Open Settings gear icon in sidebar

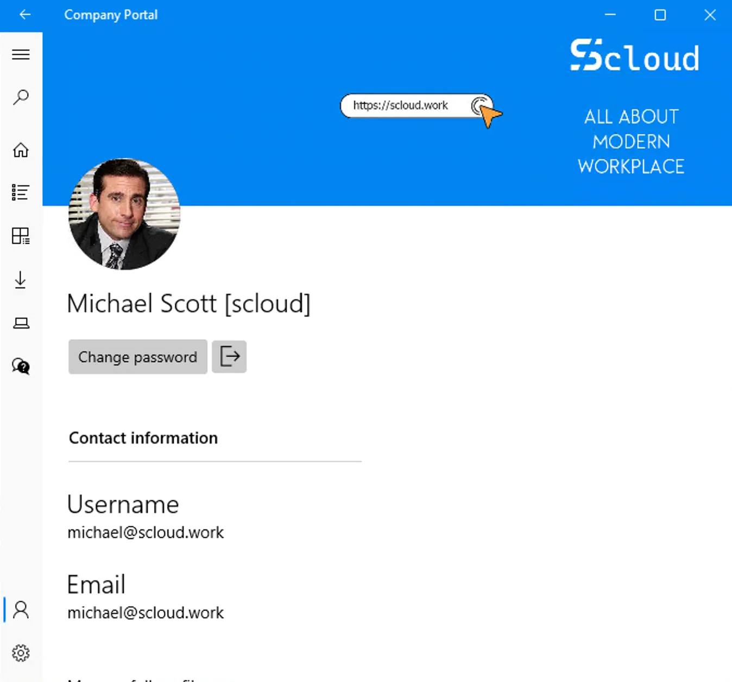21,653
